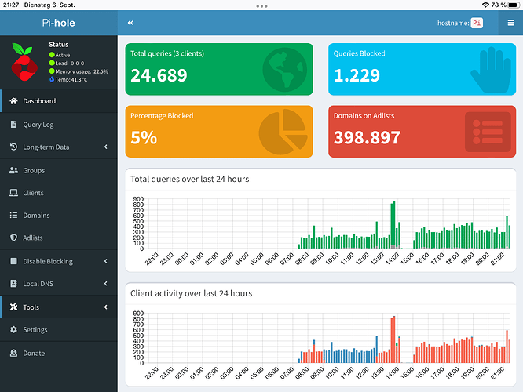Collapse sidebar with double-chevron toggle
The width and height of the screenshot is (523, 392).
click(130, 24)
